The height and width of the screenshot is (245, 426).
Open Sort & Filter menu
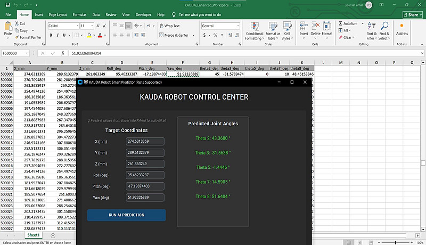pyautogui.click(x=372, y=31)
